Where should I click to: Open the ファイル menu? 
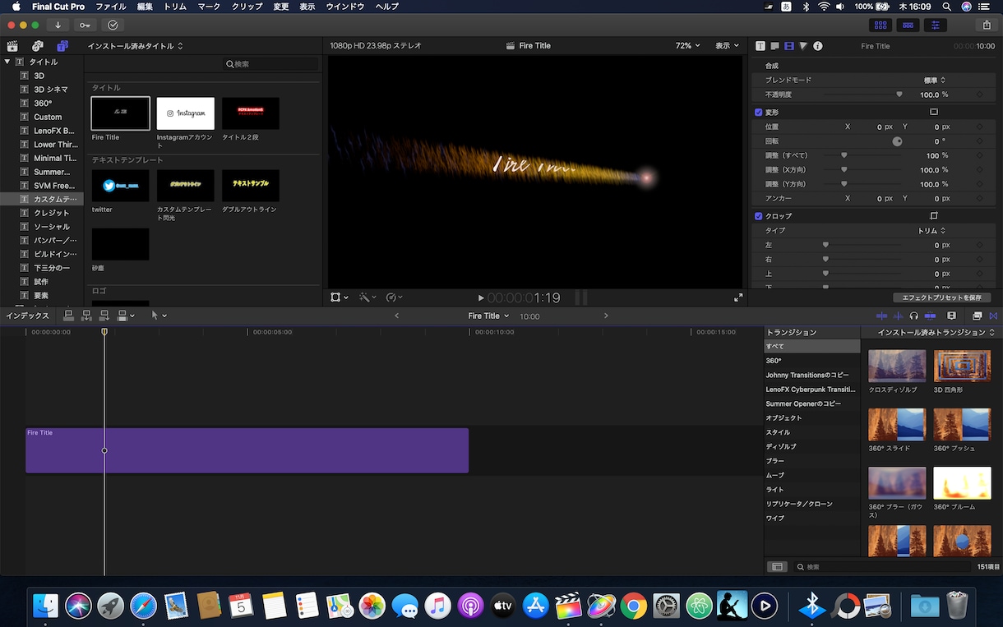pyautogui.click(x=111, y=7)
